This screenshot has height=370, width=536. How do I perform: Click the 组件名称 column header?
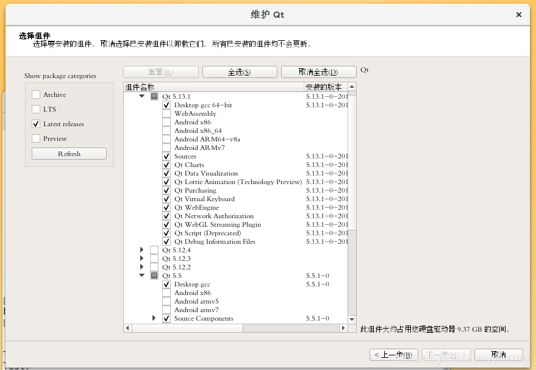point(213,87)
